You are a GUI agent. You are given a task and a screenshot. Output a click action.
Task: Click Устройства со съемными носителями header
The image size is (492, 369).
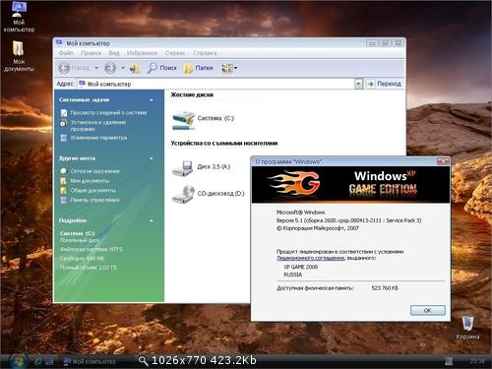click(x=224, y=143)
